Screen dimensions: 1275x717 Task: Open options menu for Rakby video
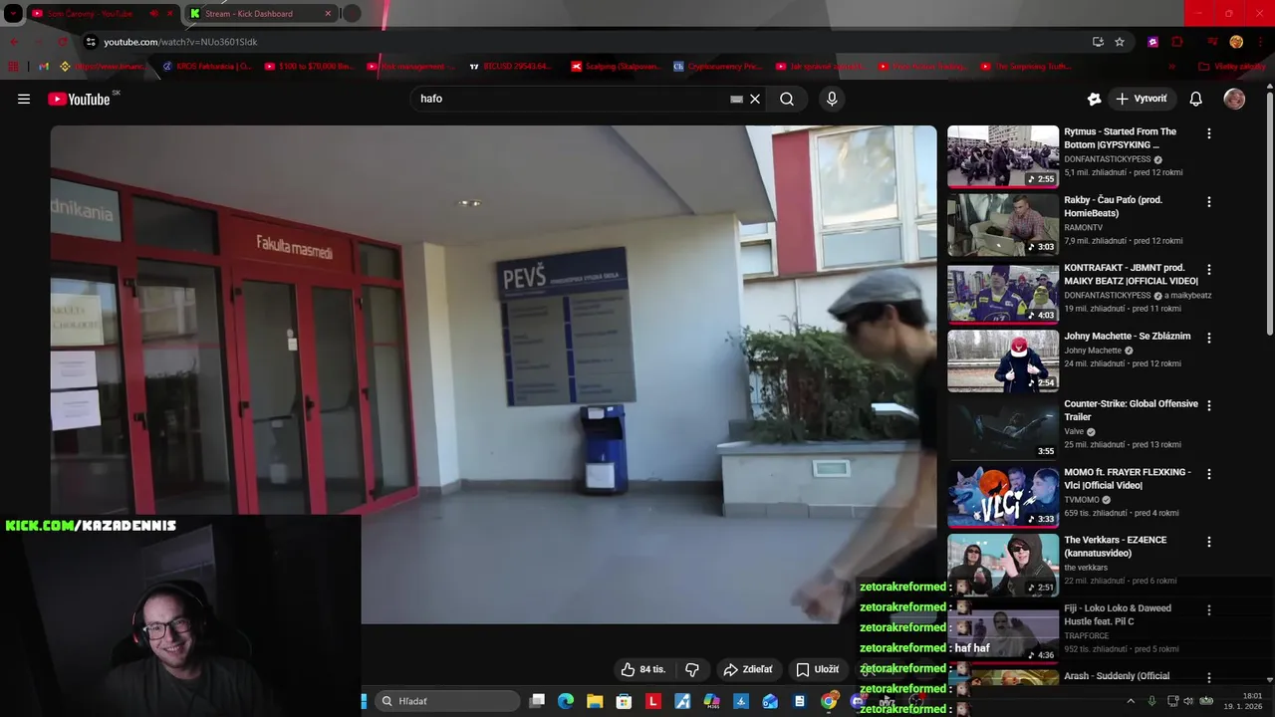point(1209,202)
